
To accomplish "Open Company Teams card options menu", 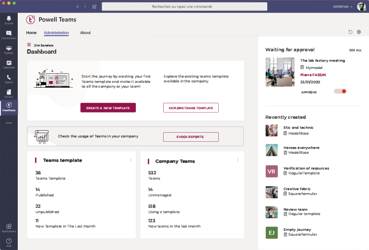I will tap(238, 160).
